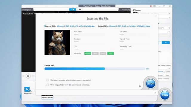The height and width of the screenshot is (107, 191).
Task: Click the quality slider beside 100%
Action: pyautogui.click(x=161, y=72)
